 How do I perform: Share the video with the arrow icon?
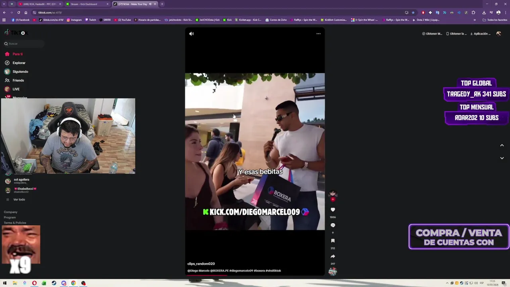[333, 256]
